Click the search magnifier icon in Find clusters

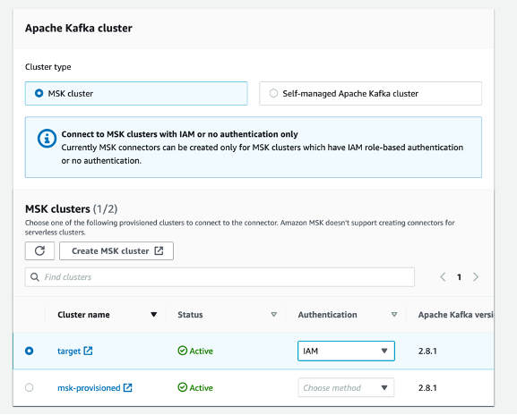[x=35, y=277]
